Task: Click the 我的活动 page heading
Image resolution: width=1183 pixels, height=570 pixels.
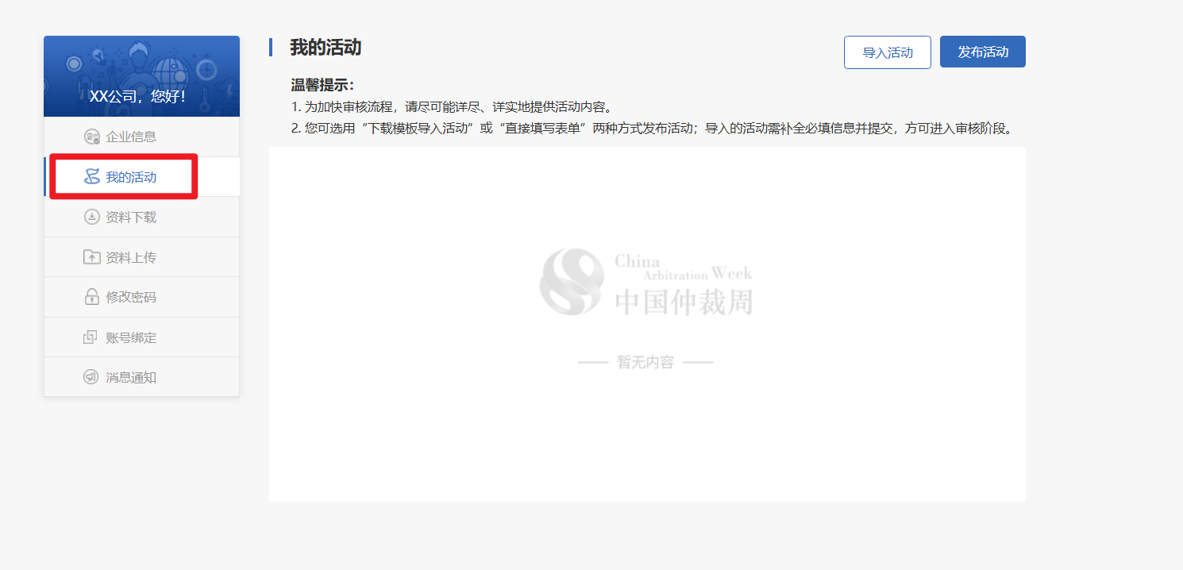Action: coord(326,47)
